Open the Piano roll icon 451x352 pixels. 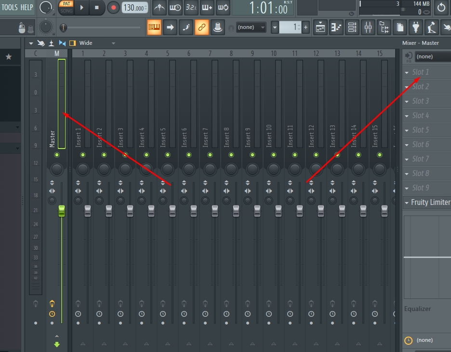pyautogui.click(x=336, y=27)
